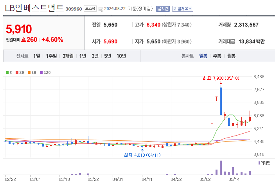
Task: Switch to the 1년 line chart
Action: 83,56
